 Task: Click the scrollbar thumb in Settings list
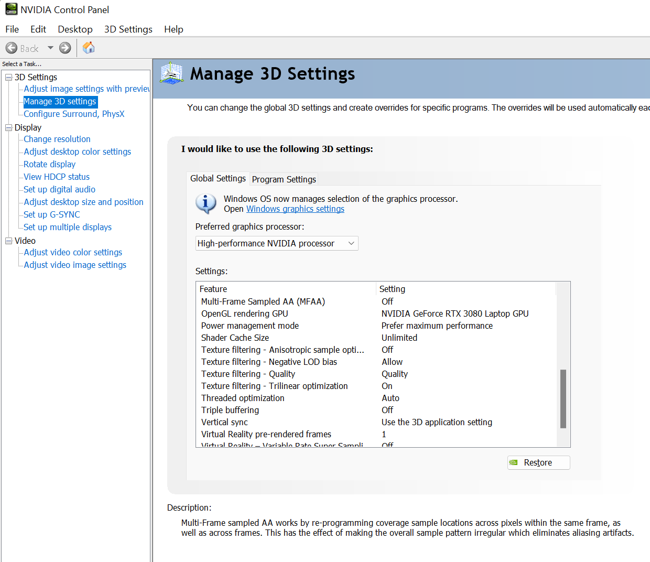[563, 399]
